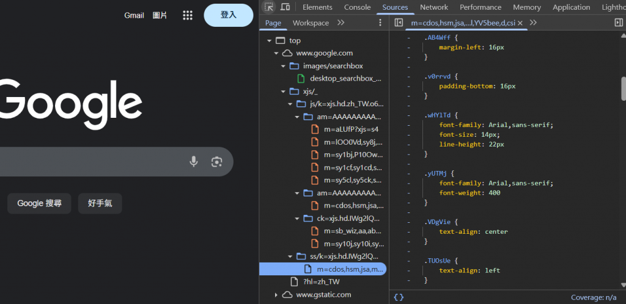Click the top frame window icon
Screen dimensions: 626x304
pyautogui.click(x=281, y=41)
